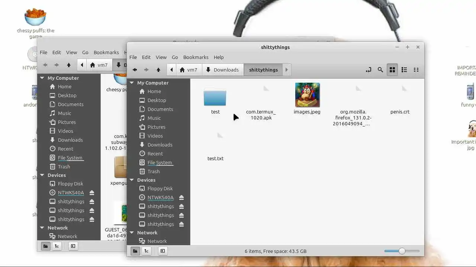Eject NTWKS40A in the Downloads window sidebar
Screen dimensions: 476x267
point(92,192)
